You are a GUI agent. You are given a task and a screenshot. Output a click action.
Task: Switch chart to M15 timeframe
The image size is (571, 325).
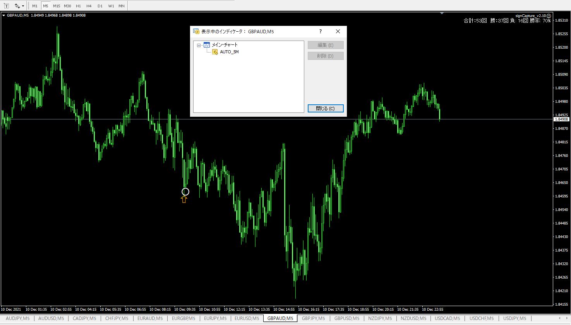[57, 6]
